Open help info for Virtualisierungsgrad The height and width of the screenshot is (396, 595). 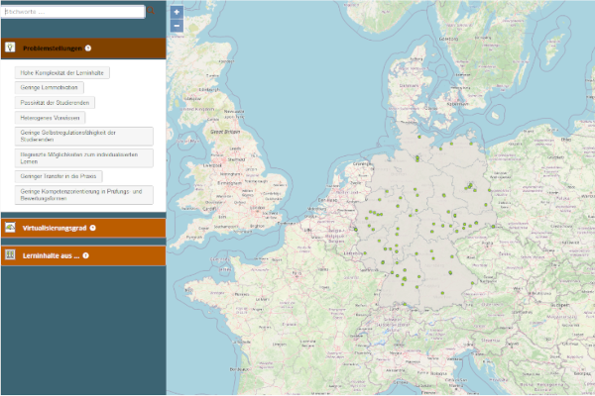click(x=92, y=228)
